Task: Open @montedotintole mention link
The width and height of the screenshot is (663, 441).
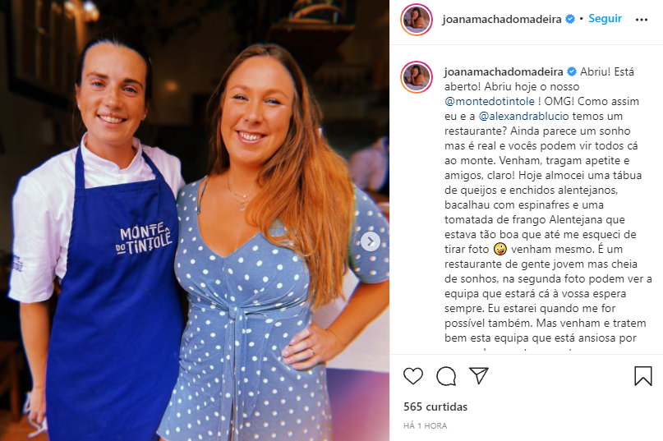Action: (x=490, y=102)
